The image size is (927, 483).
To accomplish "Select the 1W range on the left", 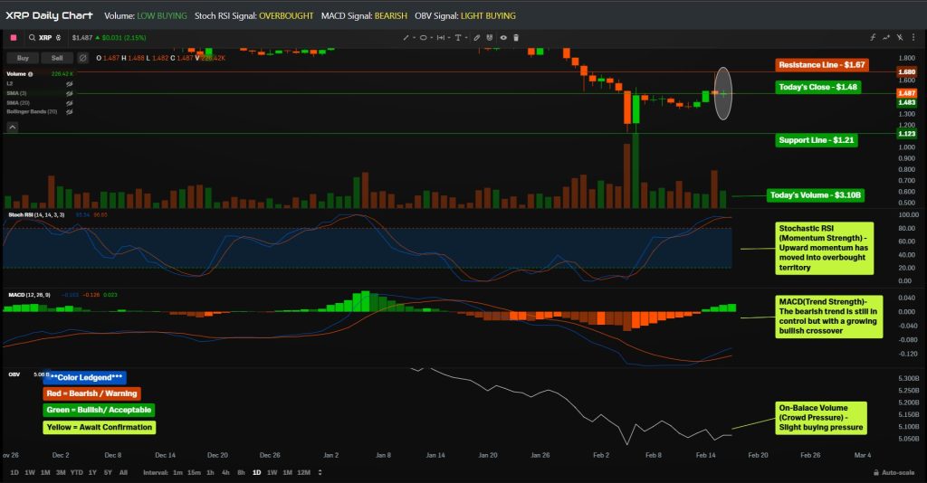I will click(x=30, y=472).
